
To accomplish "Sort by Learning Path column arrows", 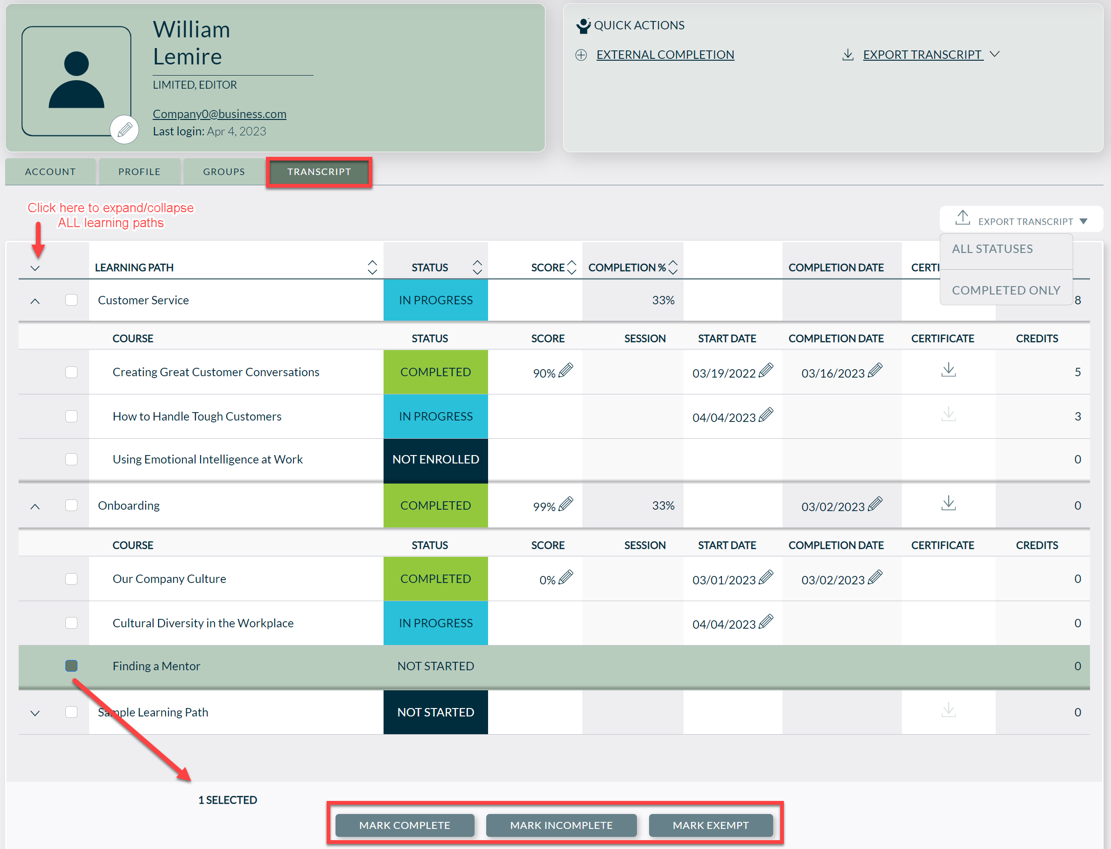I will click(x=372, y=267).
